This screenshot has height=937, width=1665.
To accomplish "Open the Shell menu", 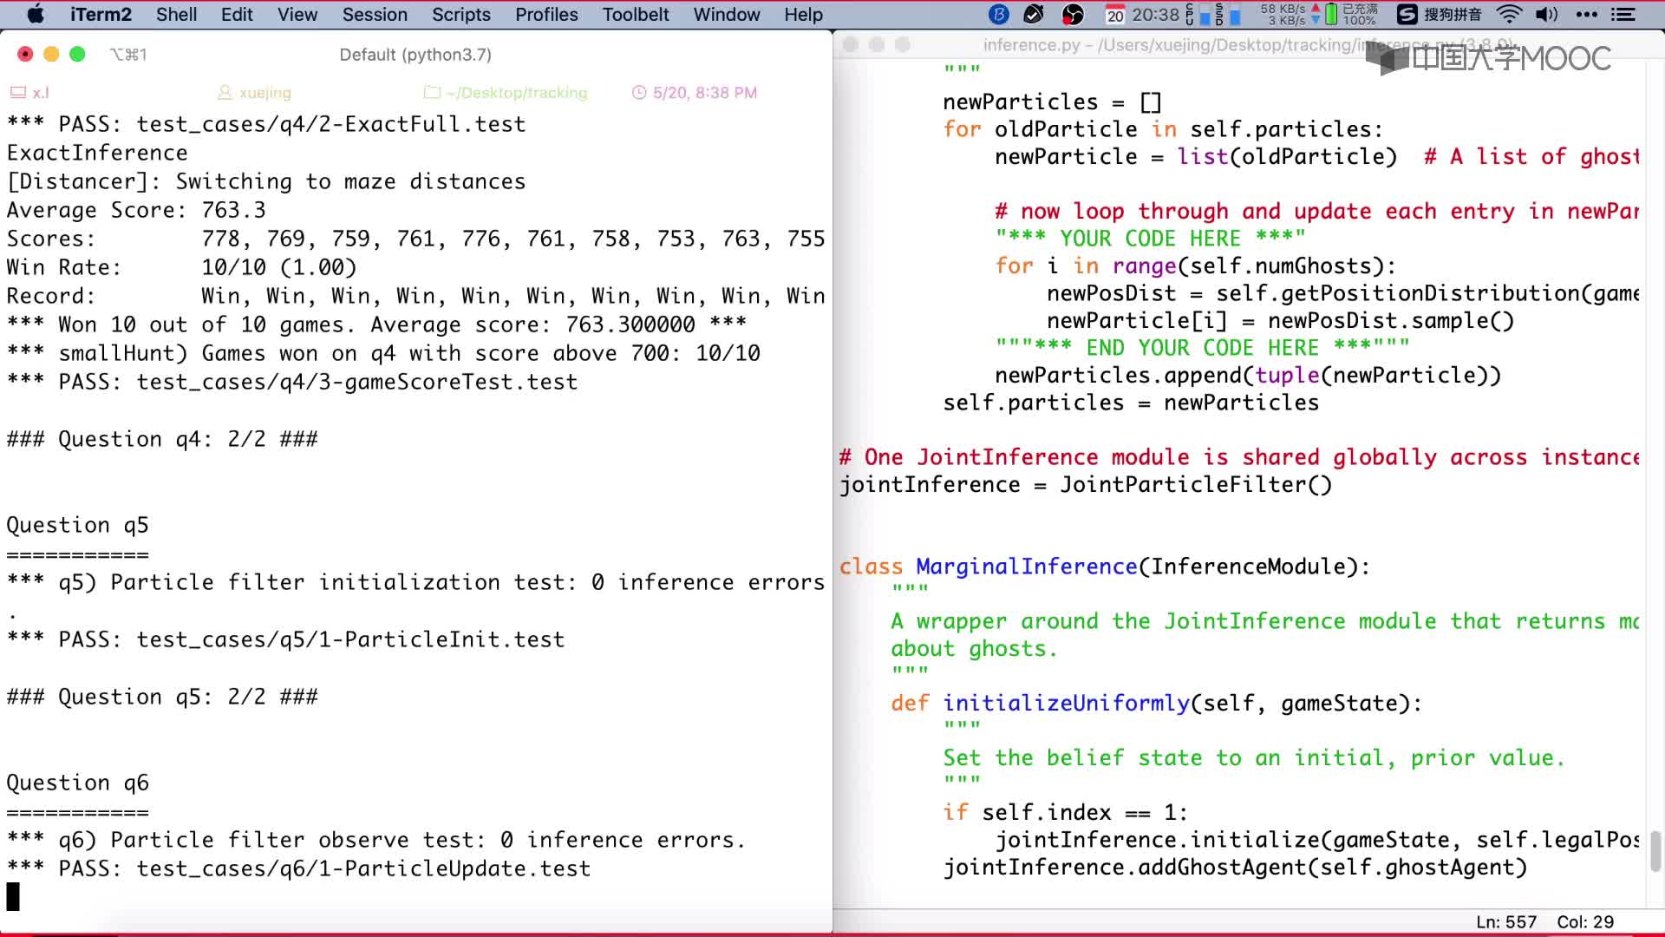I will click(176, 14).
